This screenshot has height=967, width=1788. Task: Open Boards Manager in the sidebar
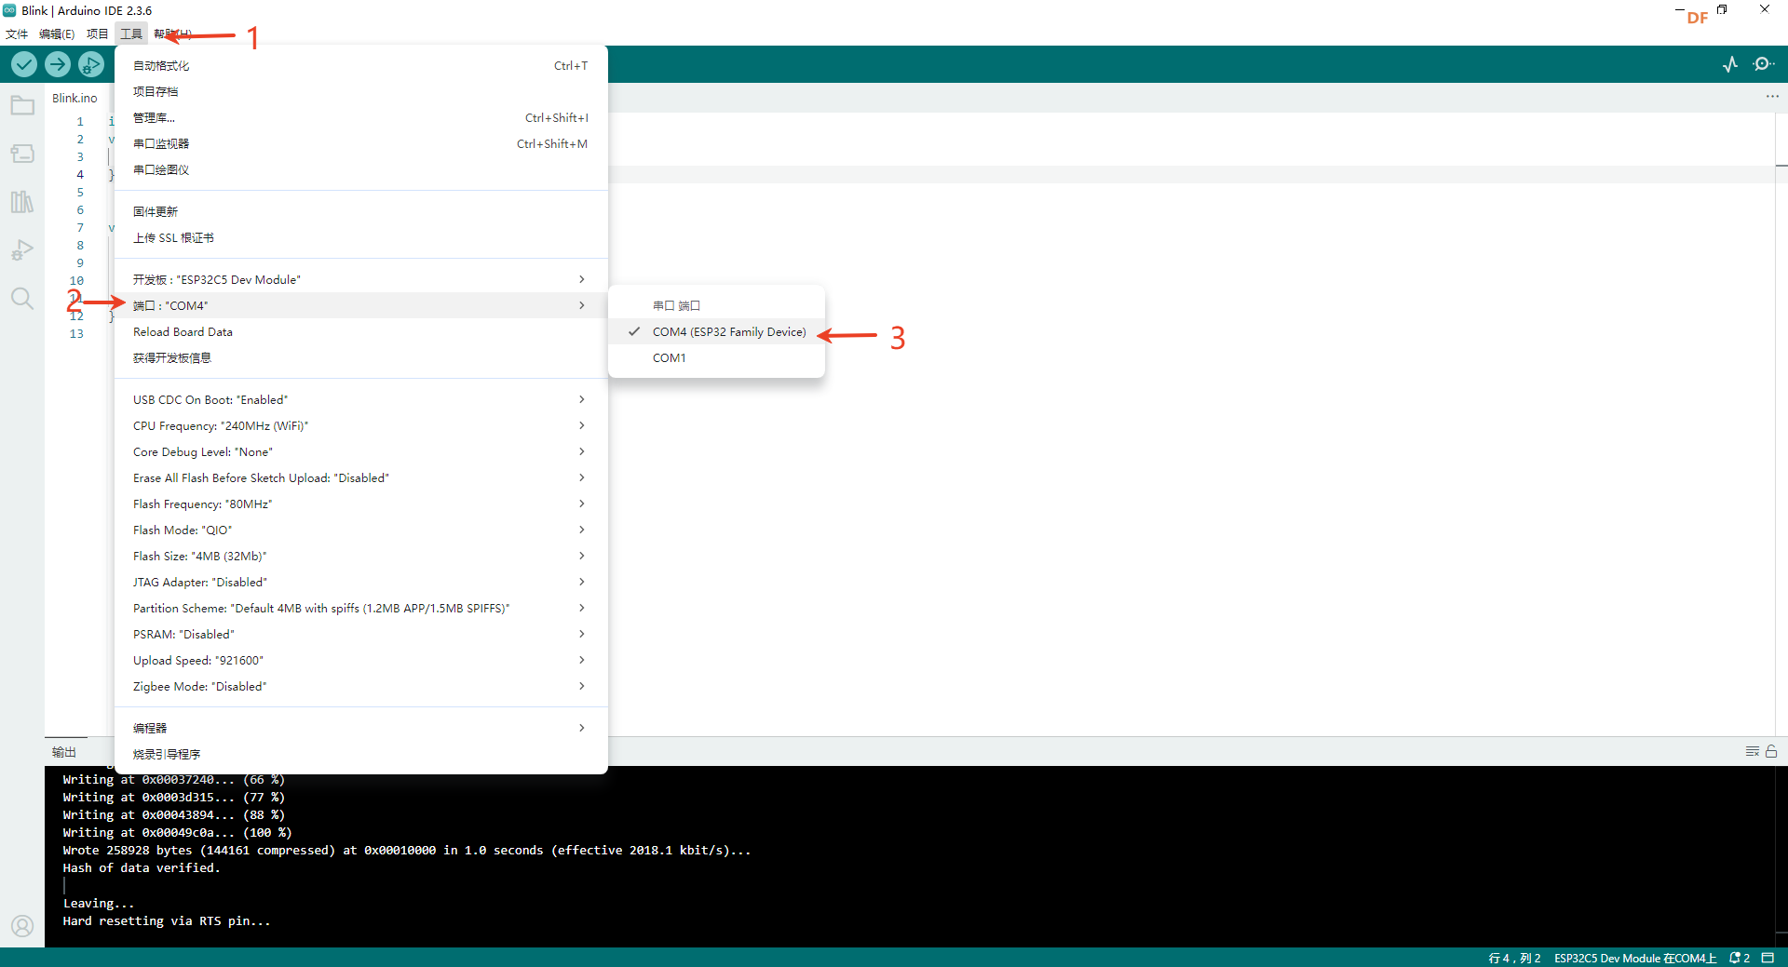tap(22, 154)
